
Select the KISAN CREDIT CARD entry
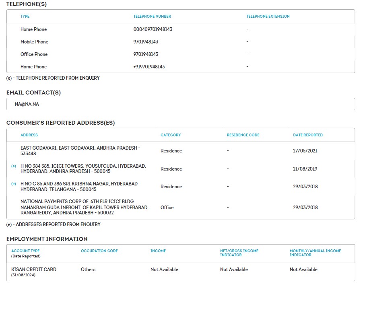click(x=34, y=269)
